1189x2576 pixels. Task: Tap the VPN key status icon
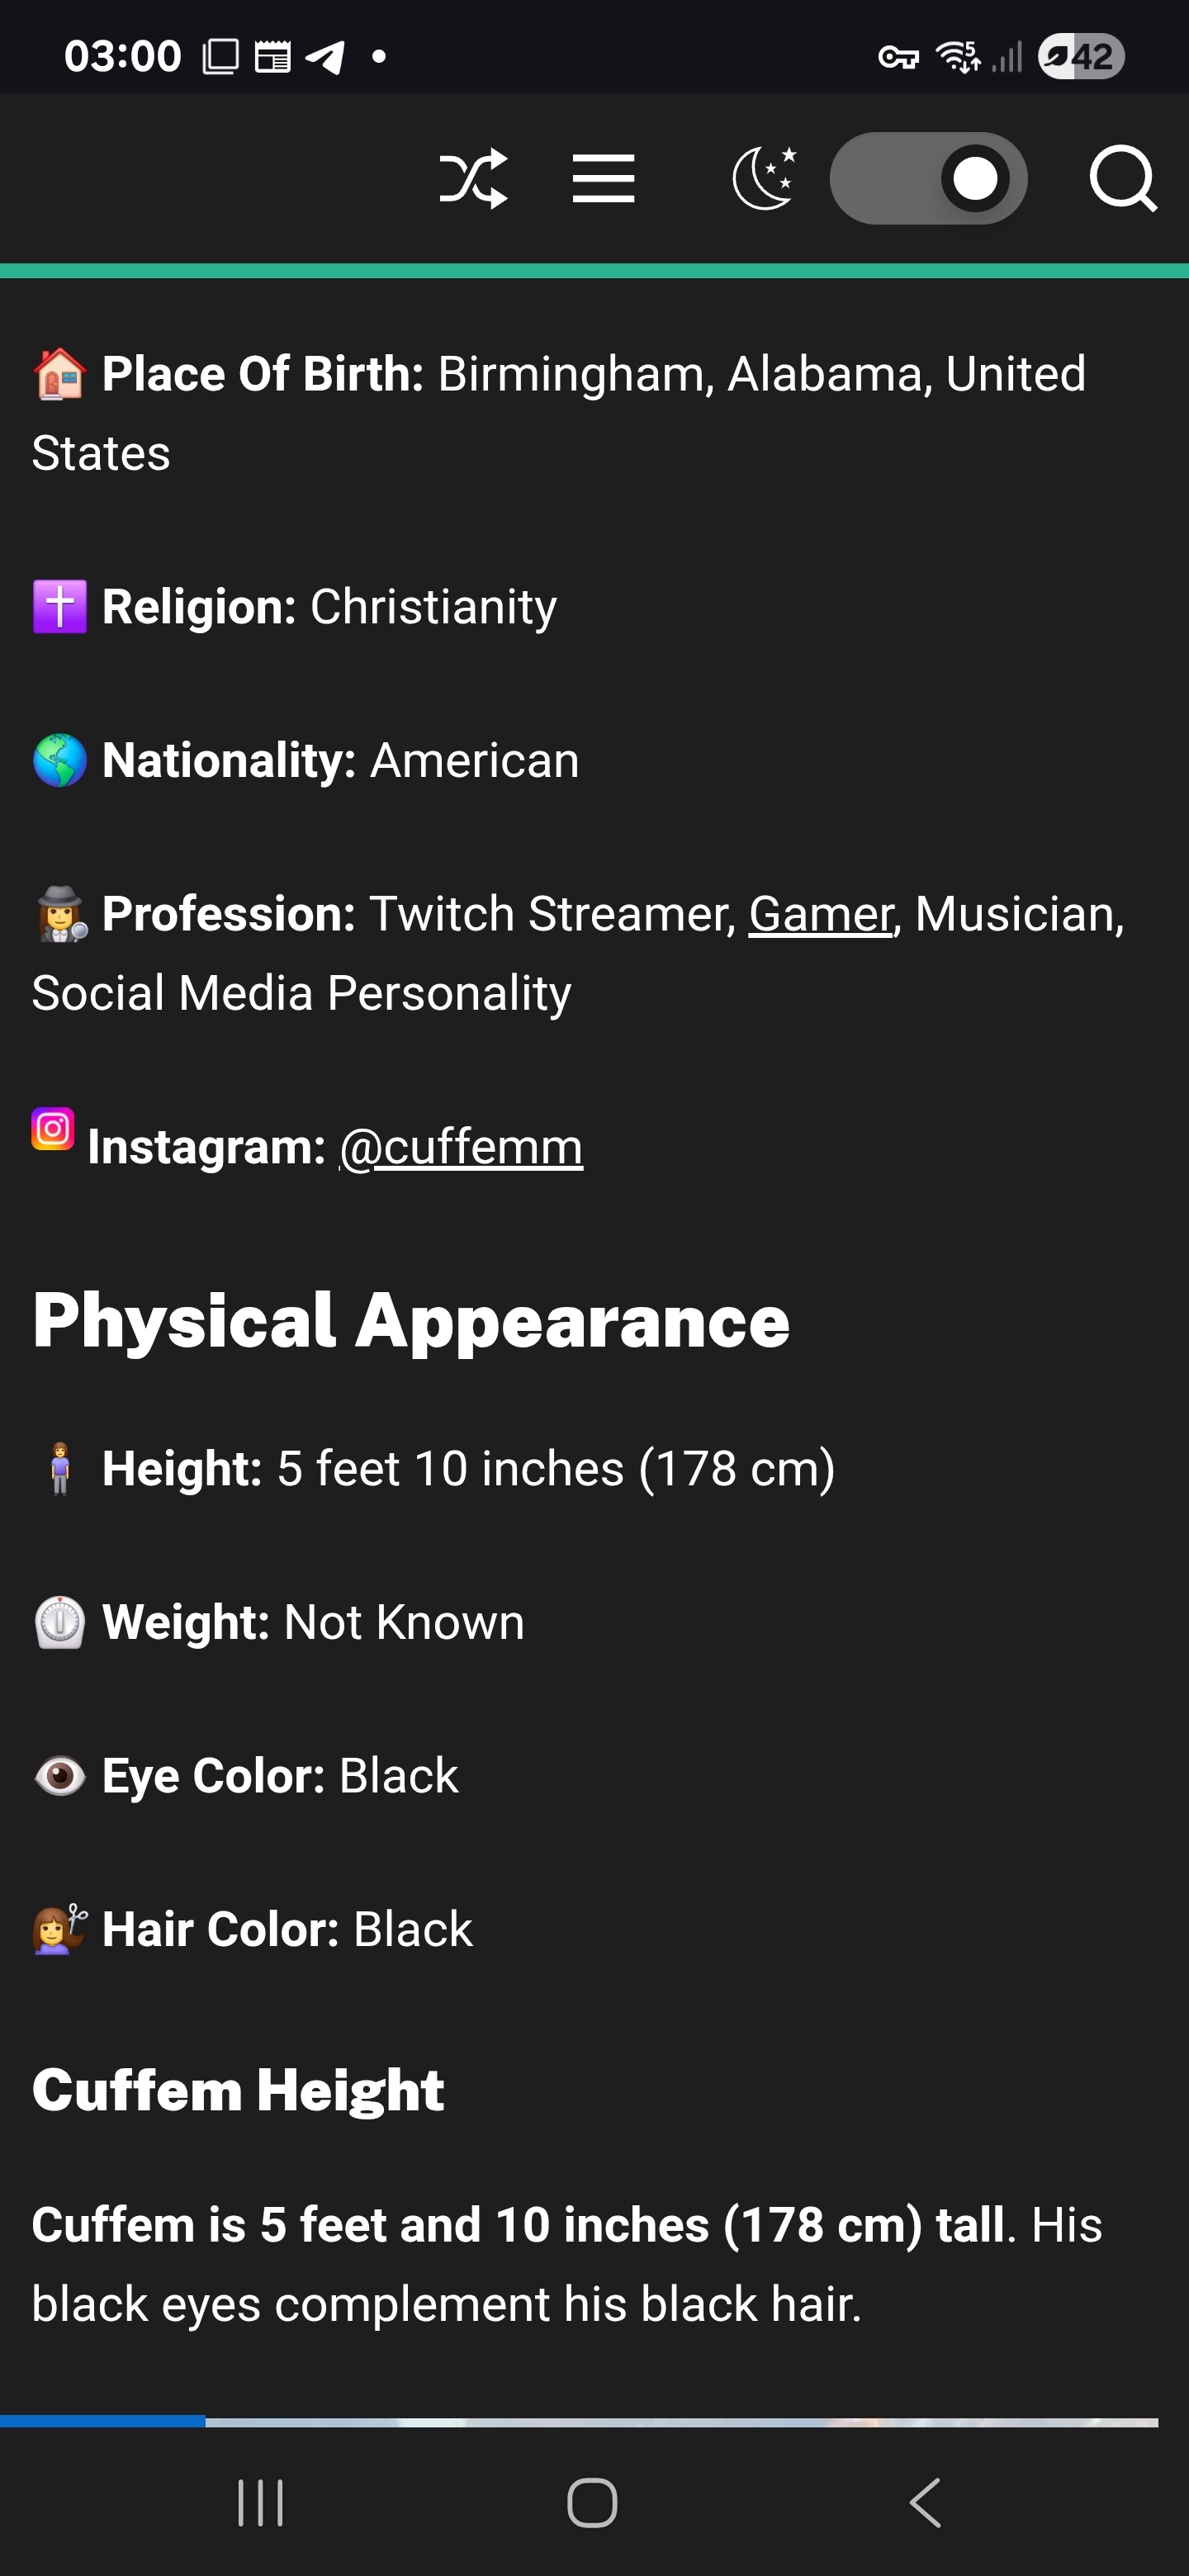pos(898,57)
